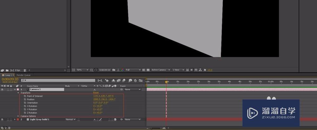
Task: Toggle Y Rotation stopwatch
Action: point(25,109)
